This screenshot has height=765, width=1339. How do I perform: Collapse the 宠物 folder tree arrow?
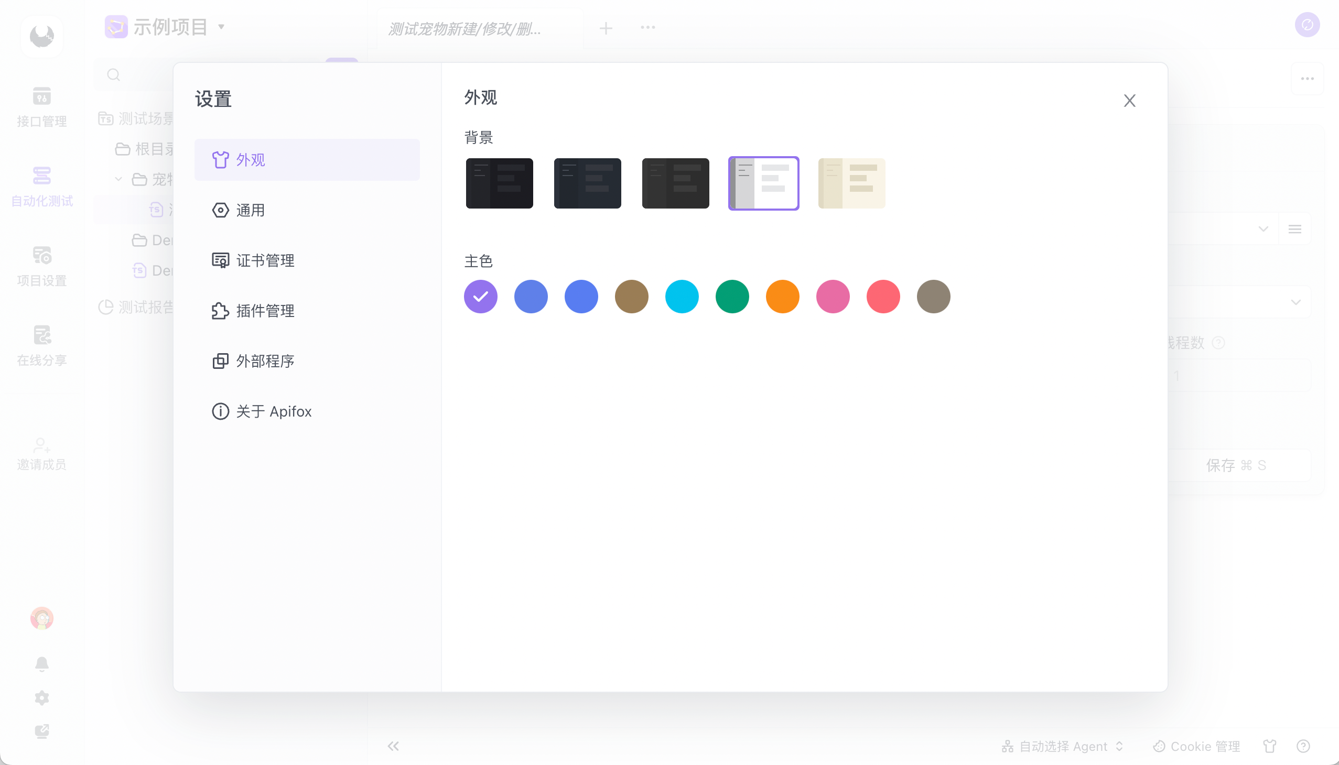[x=119, y=179]
